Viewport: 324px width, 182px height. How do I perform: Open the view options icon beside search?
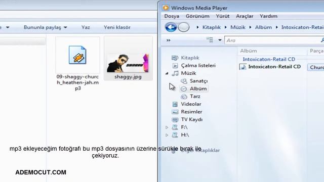(210, 40)
